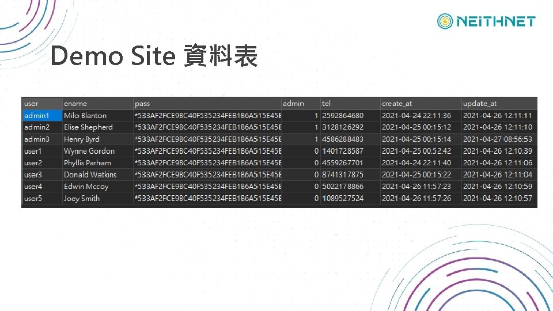Select the 'admin3' user cell
Viewport: 553px width, 311px height.
[42, 139]
